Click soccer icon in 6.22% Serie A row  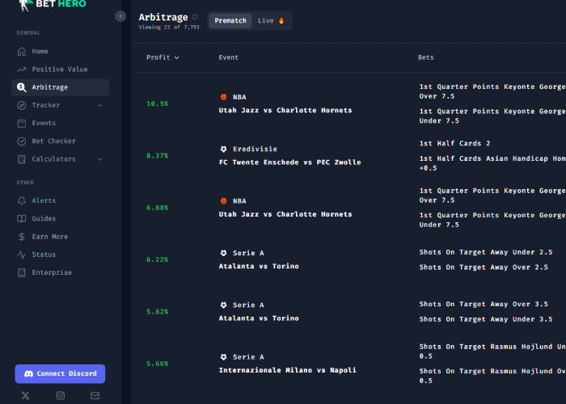pyautogui.click(x=223, y=253)
